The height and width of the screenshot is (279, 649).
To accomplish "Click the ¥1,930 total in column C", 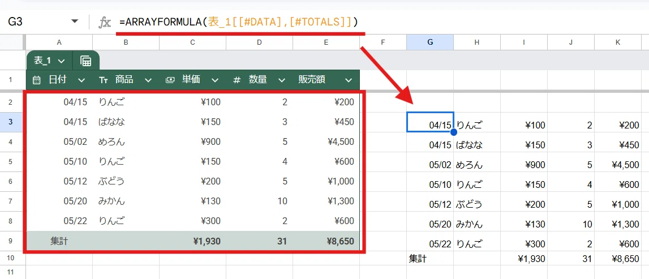I will [207, 241].
